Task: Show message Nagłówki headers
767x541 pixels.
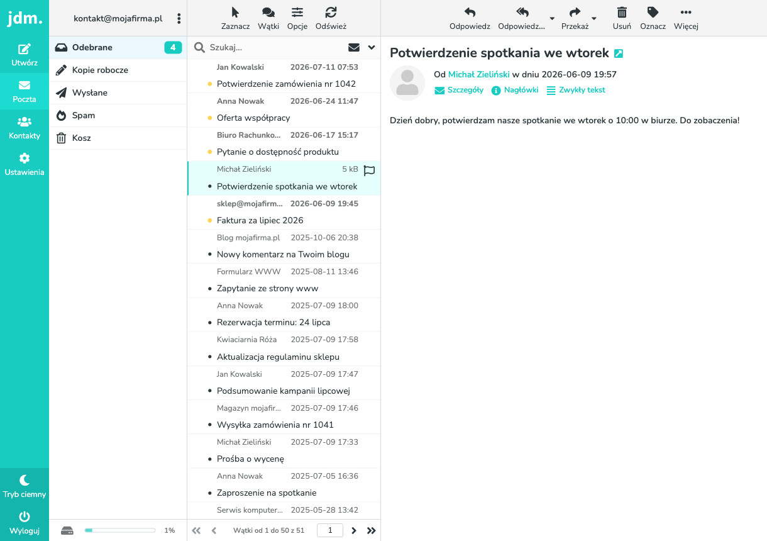Action: coord(515,90)
